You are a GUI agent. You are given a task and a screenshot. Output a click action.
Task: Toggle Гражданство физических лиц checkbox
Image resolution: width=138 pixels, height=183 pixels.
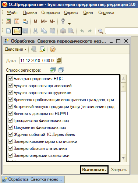pos(10,121)
